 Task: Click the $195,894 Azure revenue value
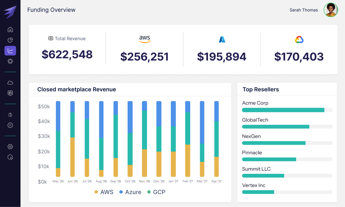click(x=222, y=57)
